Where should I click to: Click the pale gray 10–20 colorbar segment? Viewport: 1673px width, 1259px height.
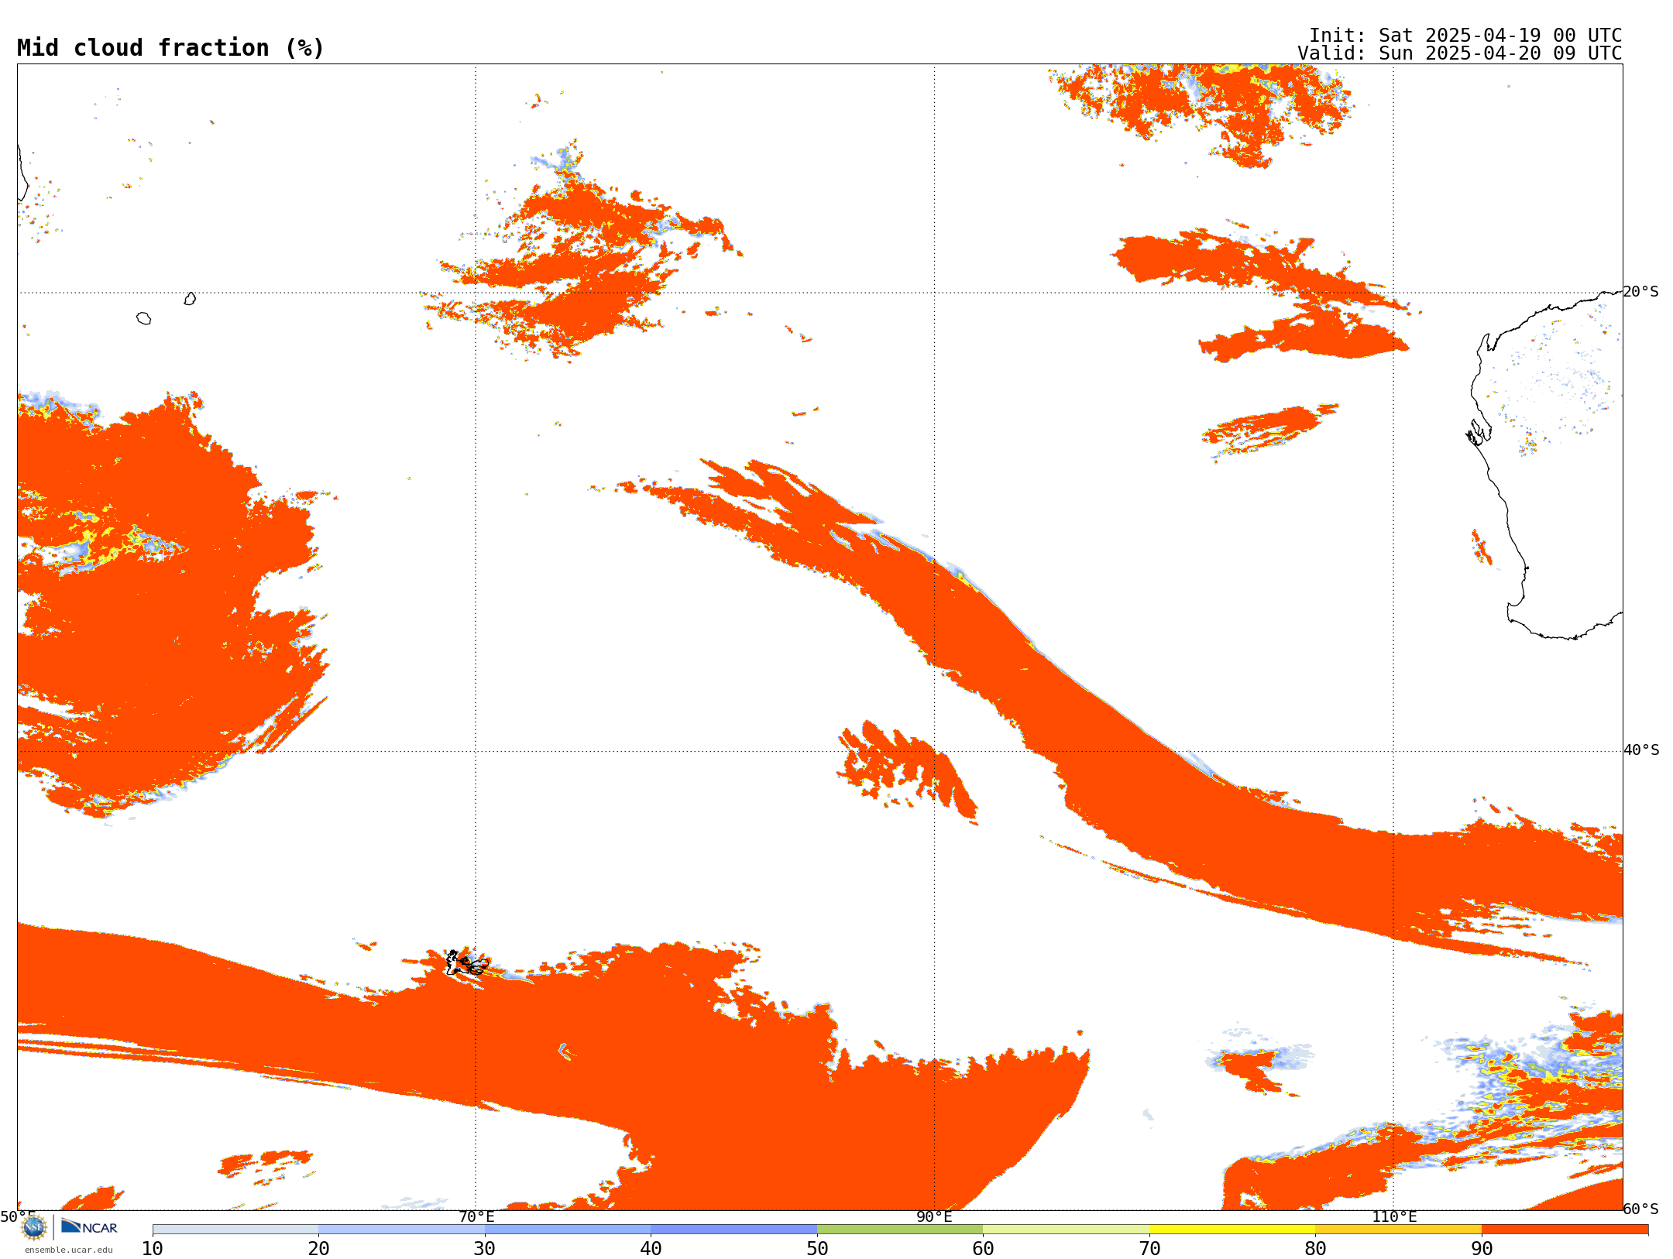[x=235, y=1229]
